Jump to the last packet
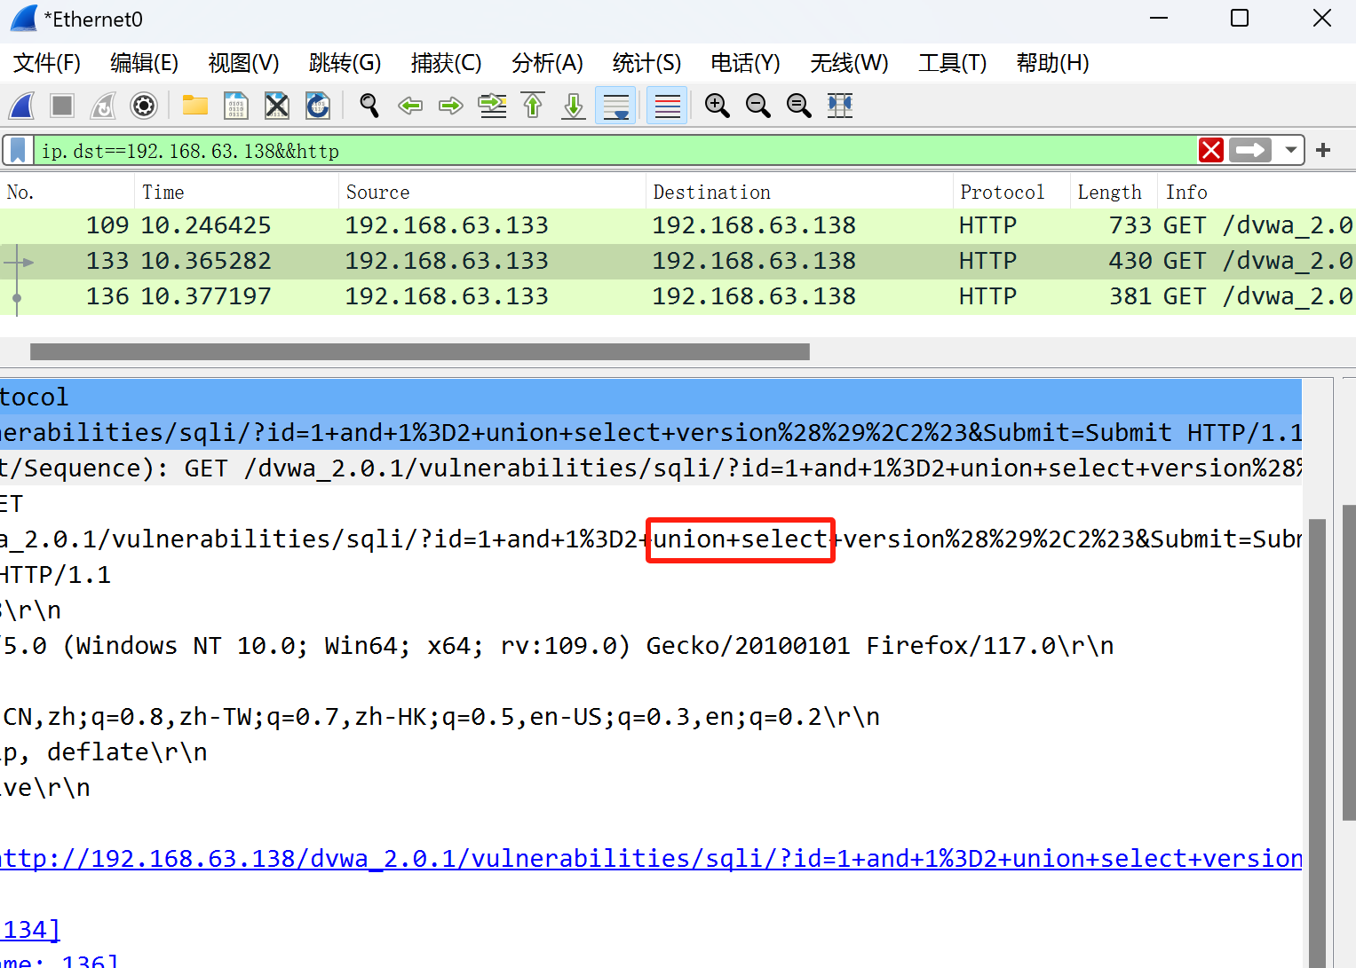The width and height of the screenshot is (1356, 968). (574, 106)
